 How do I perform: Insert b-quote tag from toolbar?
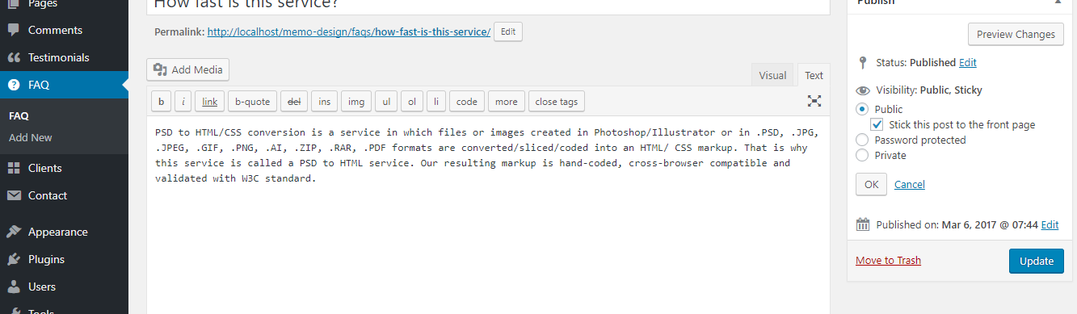(252, 102)
